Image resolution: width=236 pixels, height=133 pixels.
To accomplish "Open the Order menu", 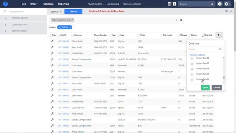I will pos(34,4).
